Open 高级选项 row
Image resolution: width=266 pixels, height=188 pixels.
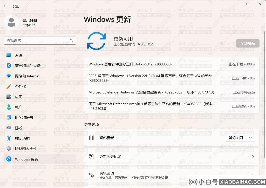tap(172, 175)
